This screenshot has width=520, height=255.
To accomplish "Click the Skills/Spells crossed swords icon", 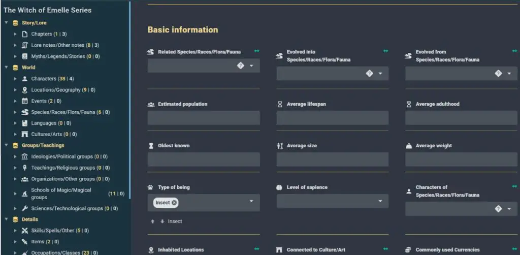I will (25, 231).
